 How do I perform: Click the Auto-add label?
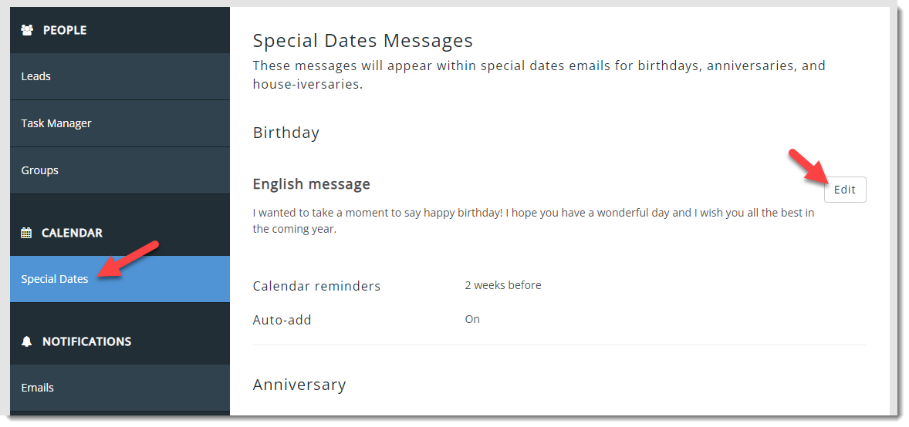point(282,320)
